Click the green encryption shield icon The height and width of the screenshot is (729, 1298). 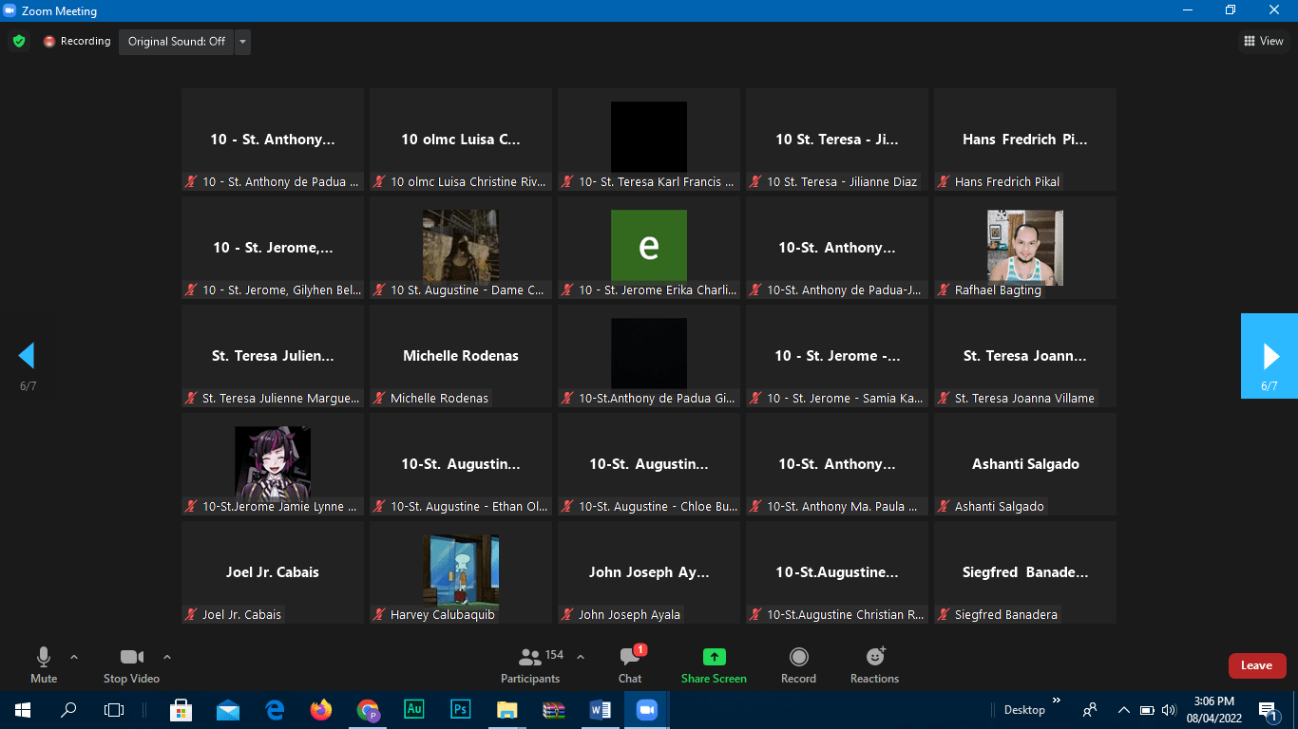(18, 42)
